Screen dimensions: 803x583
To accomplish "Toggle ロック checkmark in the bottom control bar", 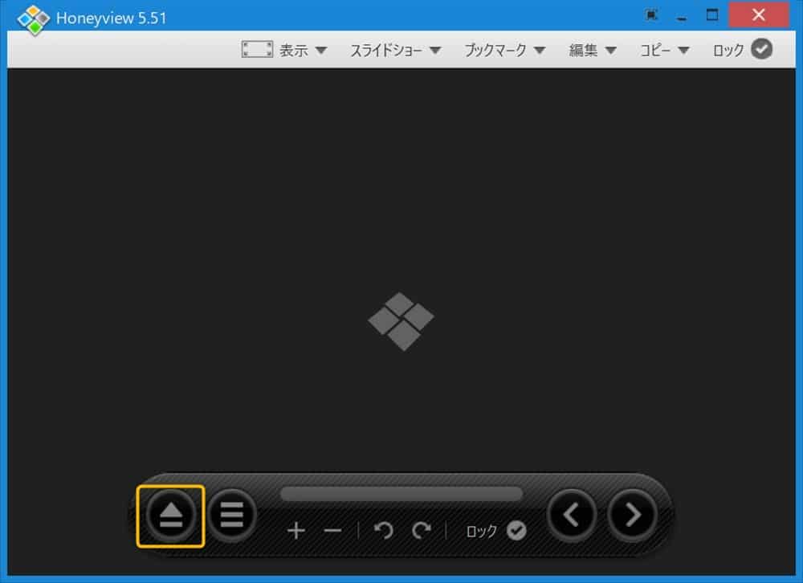I will point(516,531).
